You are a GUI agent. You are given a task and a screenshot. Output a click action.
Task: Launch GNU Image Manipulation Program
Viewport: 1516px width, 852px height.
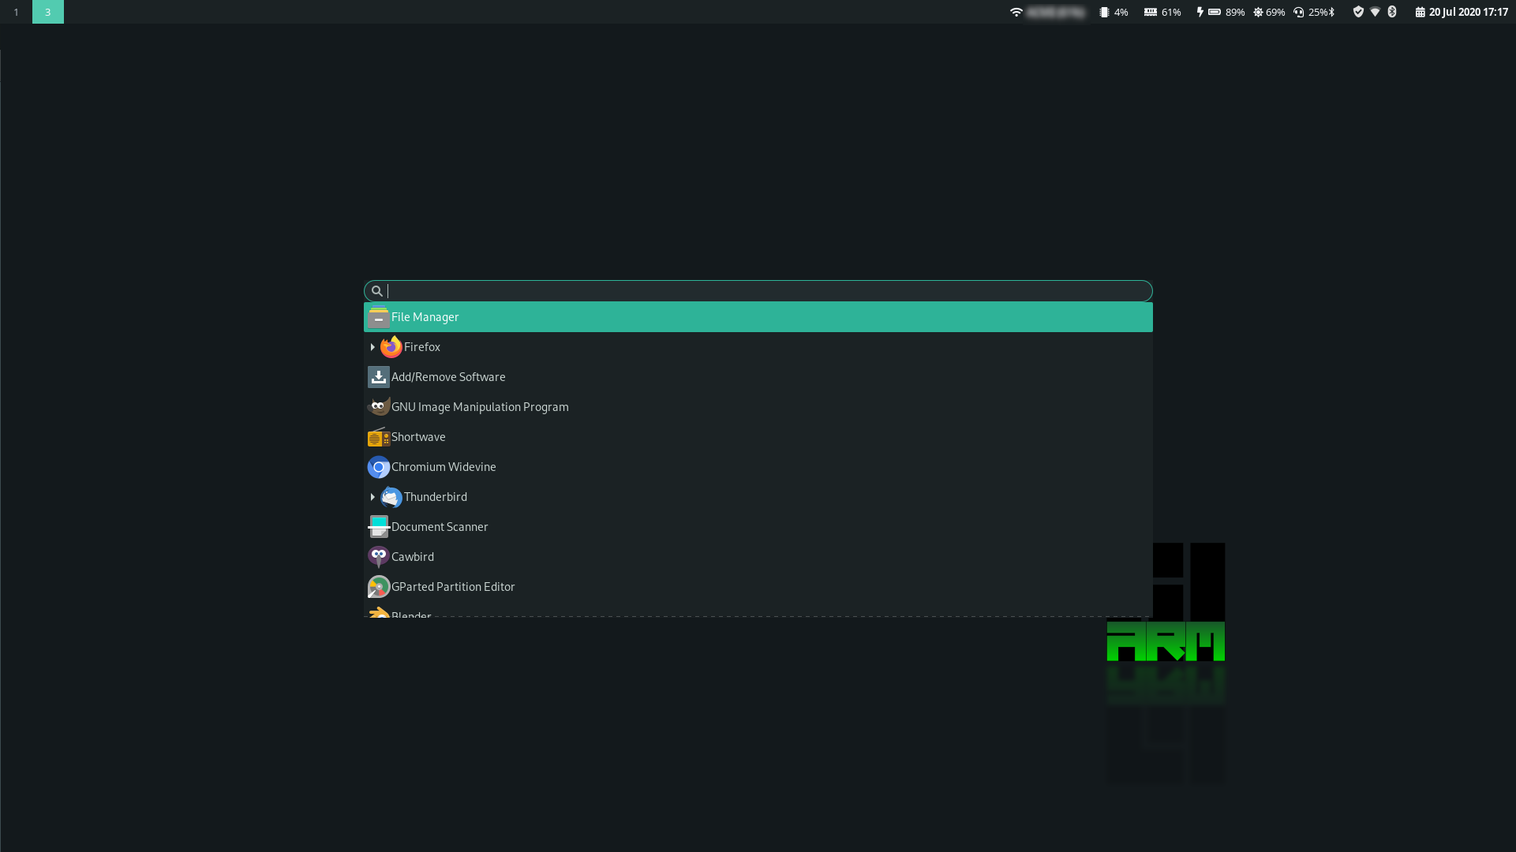tap(479, 407)
